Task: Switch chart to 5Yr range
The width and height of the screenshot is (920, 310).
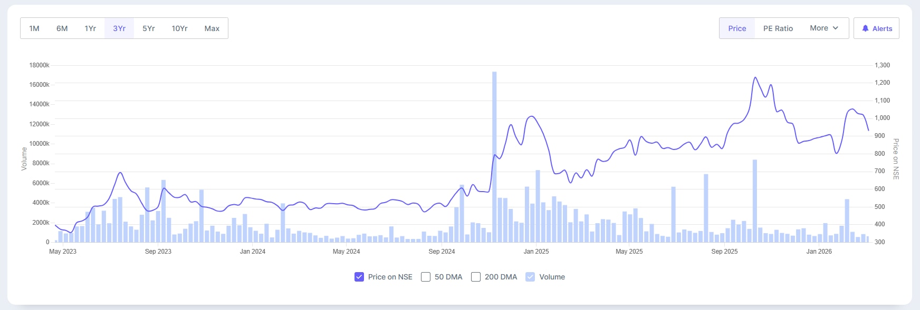Action: point(149,28)
